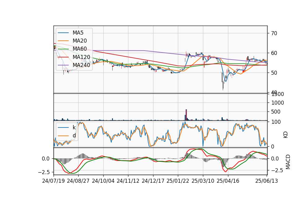Click the KD vertical axis title
This screenshot has width=297, height=213.
point(286,135)
